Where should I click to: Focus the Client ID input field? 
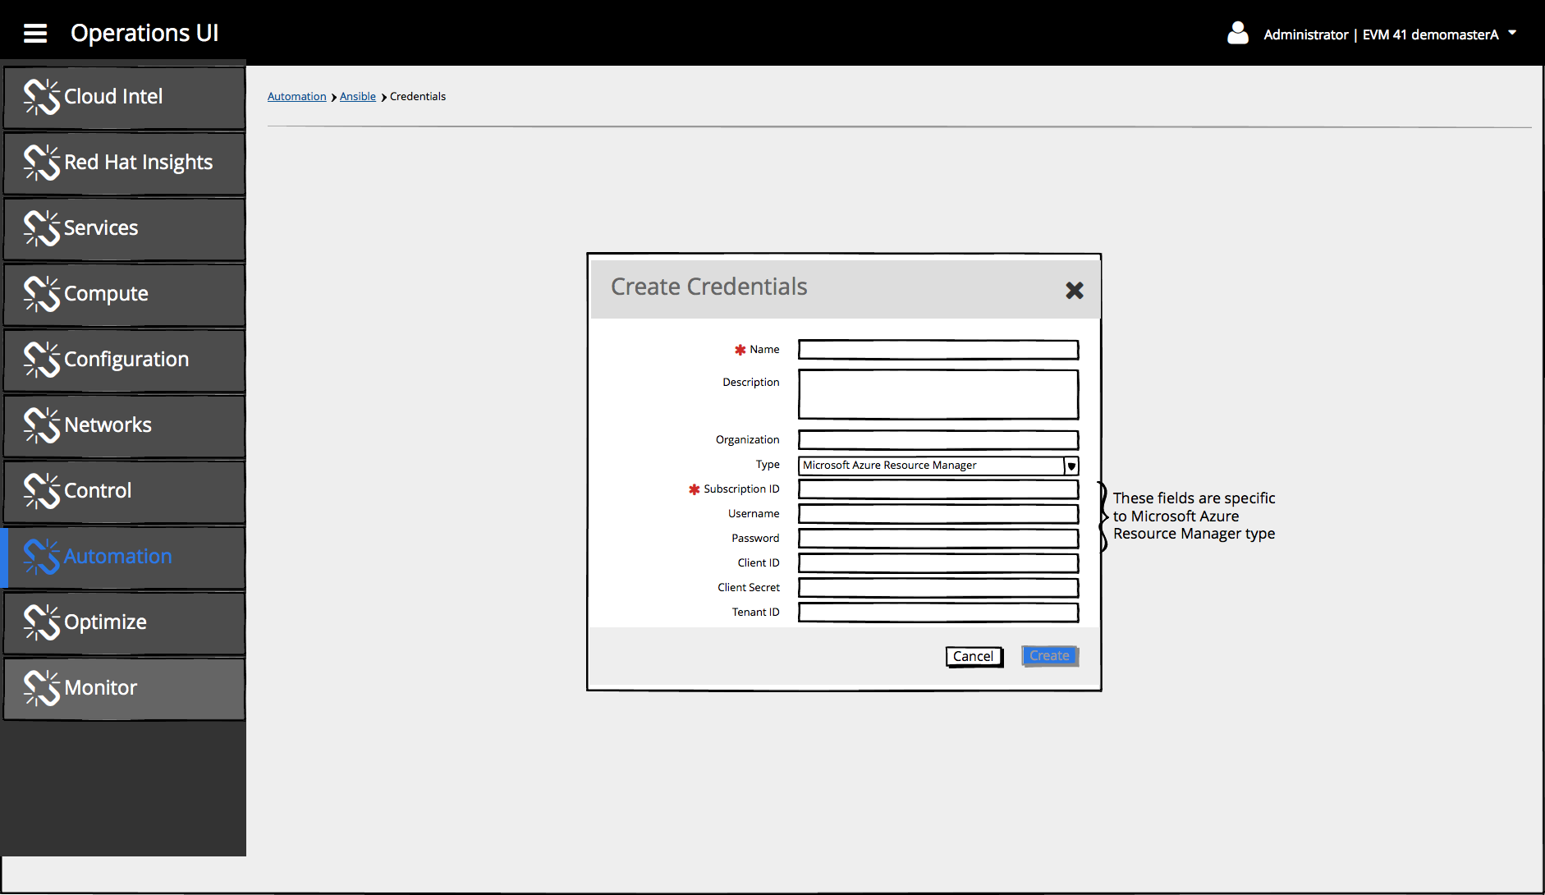coord(938,563)
